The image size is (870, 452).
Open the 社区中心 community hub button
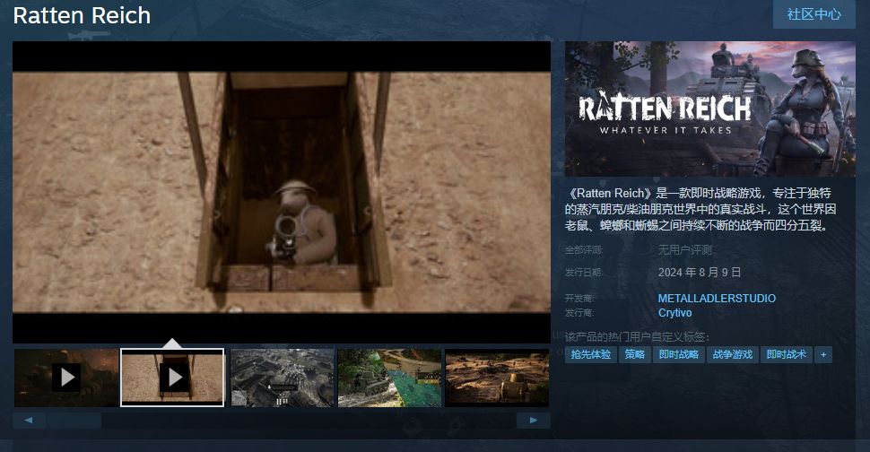pyautogui.click(x=813, y=14)
